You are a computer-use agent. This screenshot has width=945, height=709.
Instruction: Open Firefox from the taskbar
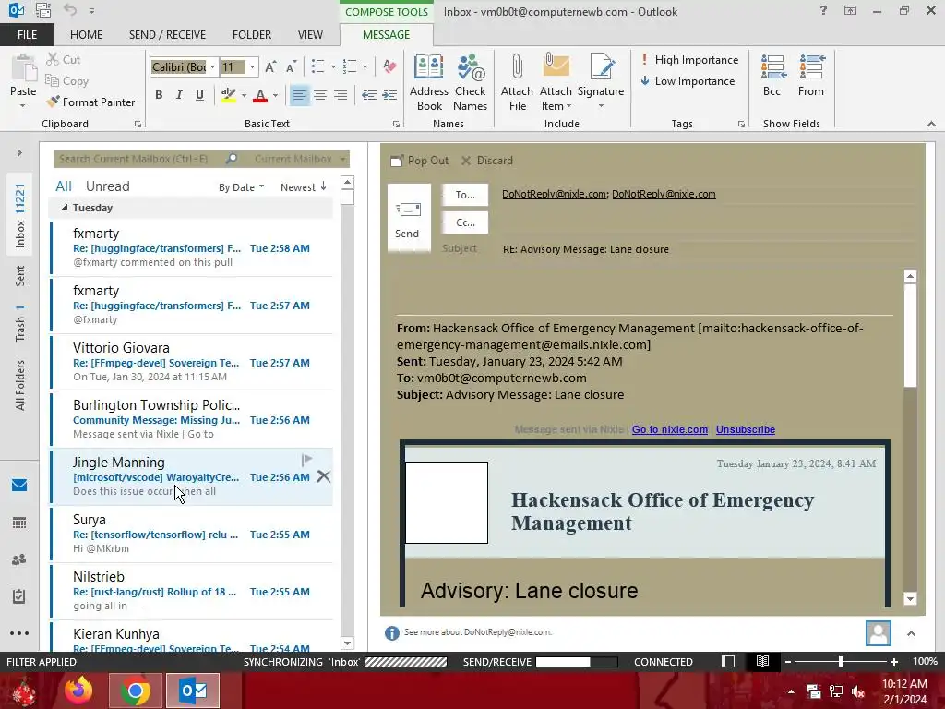click(78, 691)
